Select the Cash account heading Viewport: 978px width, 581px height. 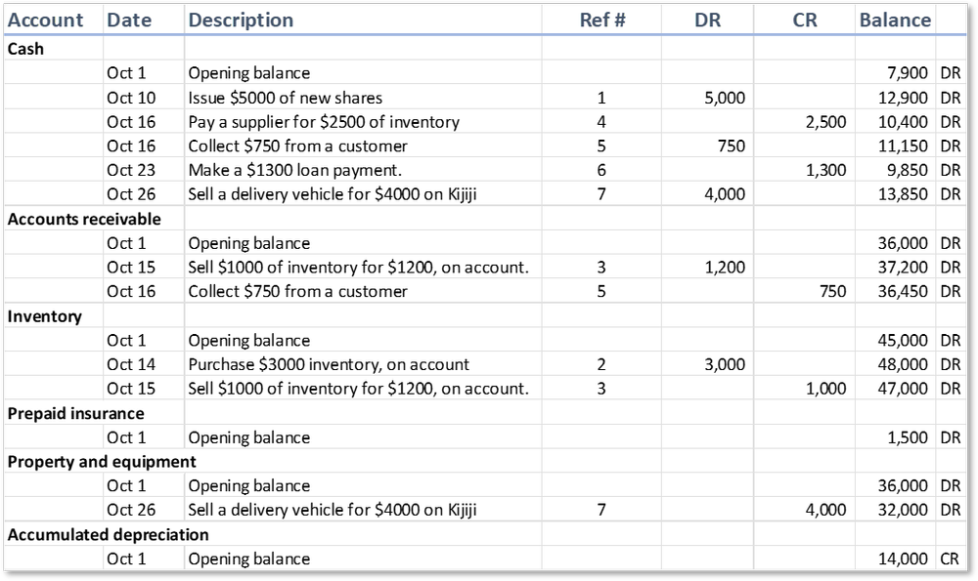pos(25,49)
